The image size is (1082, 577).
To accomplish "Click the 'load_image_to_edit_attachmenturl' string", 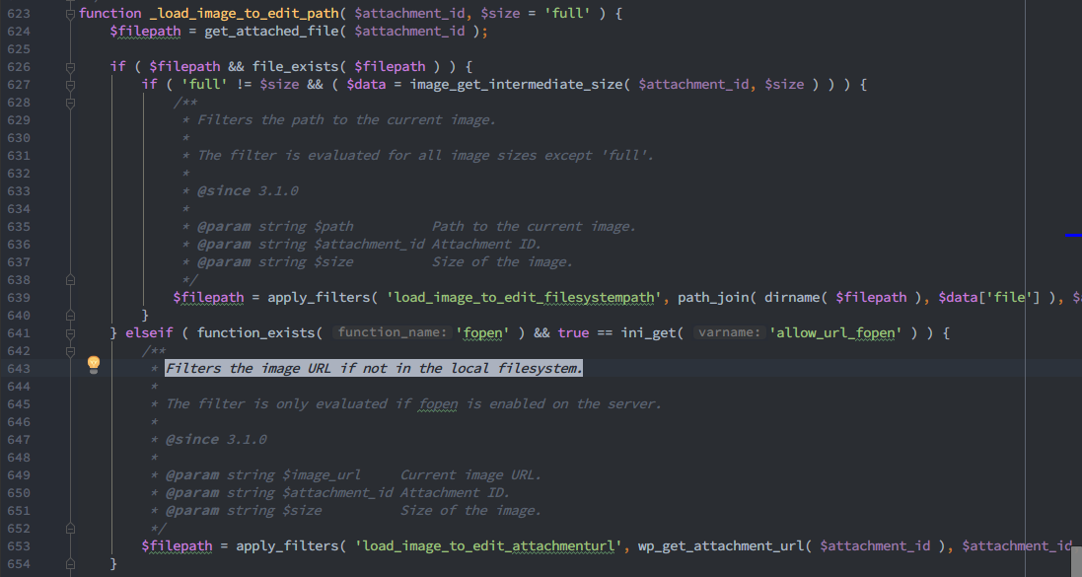I will pyautogui.click(x=488, y=546).
